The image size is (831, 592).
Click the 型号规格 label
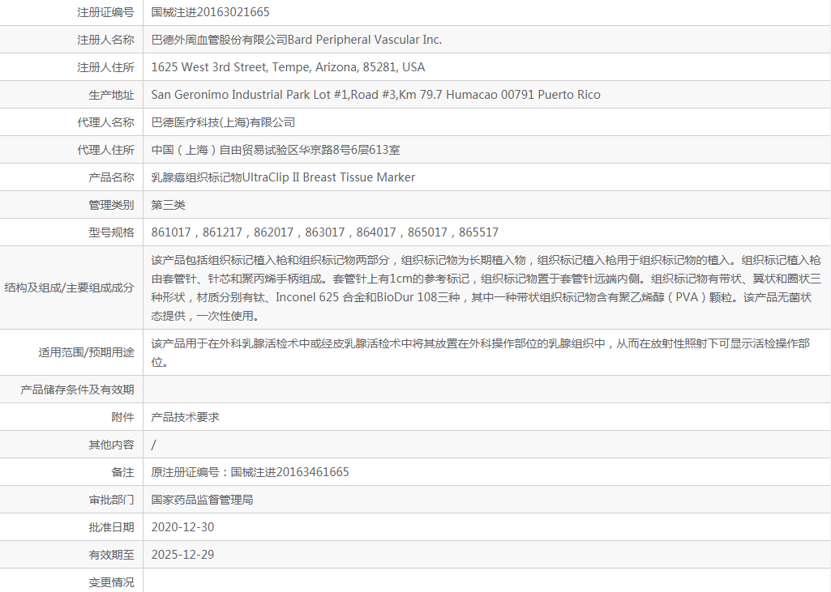[111, 232]
